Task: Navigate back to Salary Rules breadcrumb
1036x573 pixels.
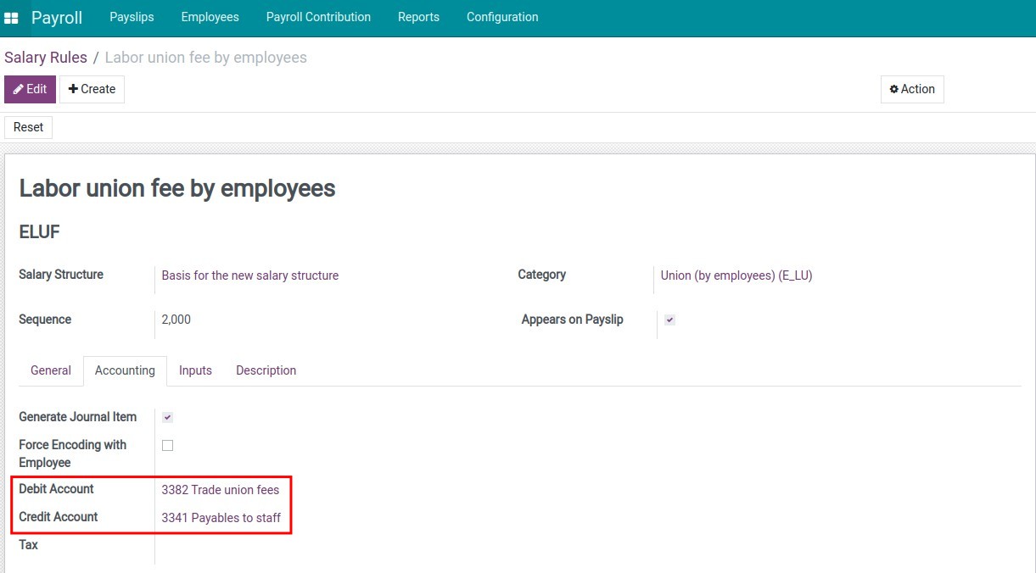Action: [x=45, y=57]
